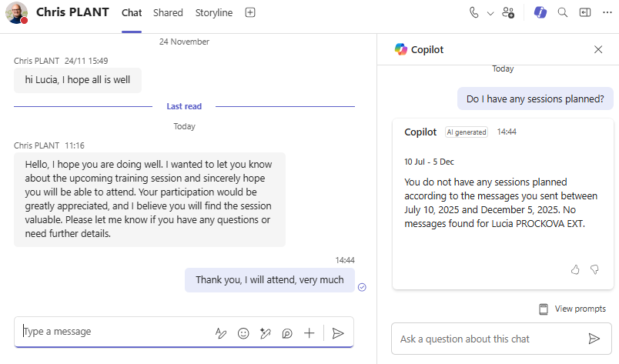
Task: Search in this chat with the magnifier
Action: point(563,12)
